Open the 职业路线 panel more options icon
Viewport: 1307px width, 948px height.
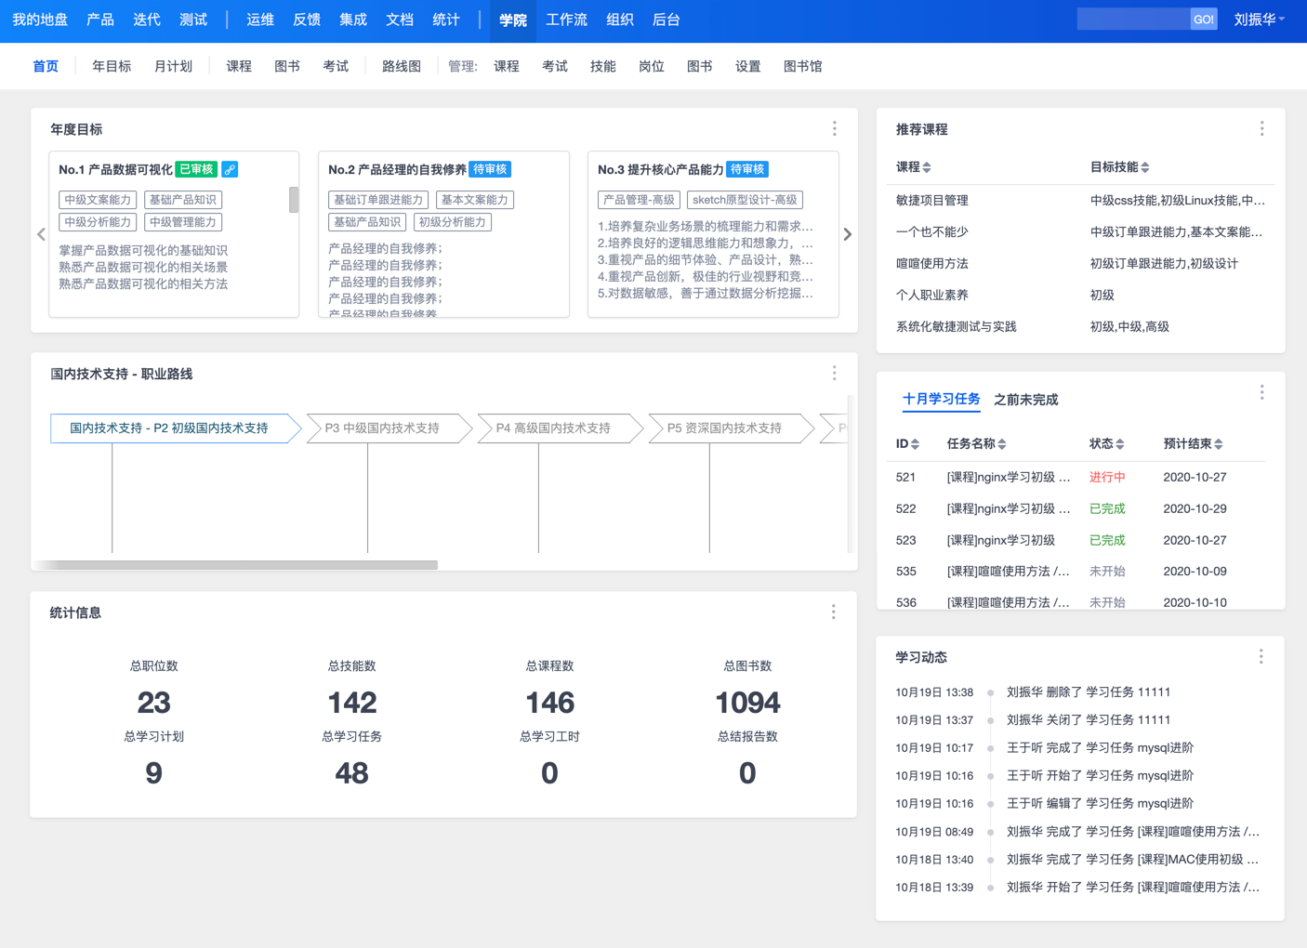[834, 374]
